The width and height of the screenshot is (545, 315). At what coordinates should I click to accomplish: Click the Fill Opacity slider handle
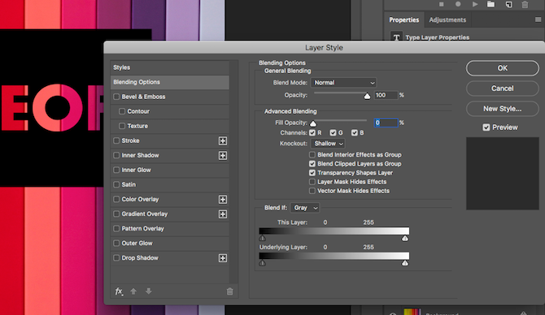(313, 123)
